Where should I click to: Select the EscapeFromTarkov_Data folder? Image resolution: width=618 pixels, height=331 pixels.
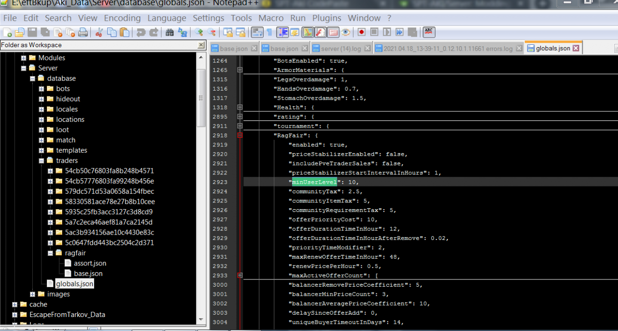click(x=67, y=315)
